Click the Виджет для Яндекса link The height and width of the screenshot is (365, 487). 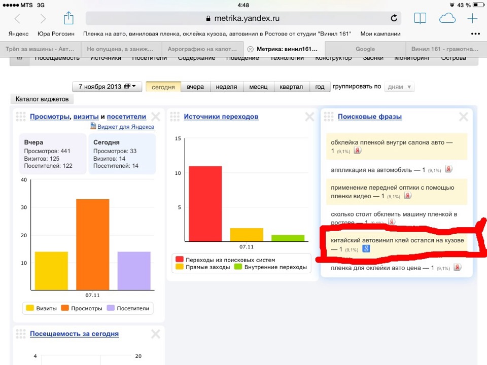point(126,127)
